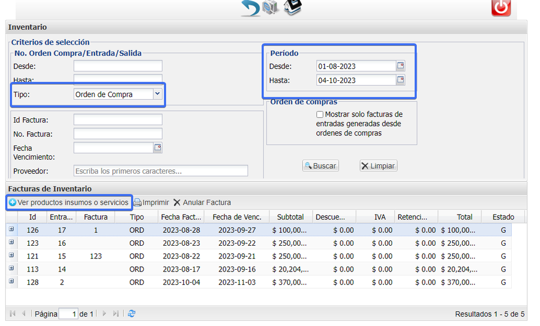Open calendar picker for Período Desde

tap(400, 66)
